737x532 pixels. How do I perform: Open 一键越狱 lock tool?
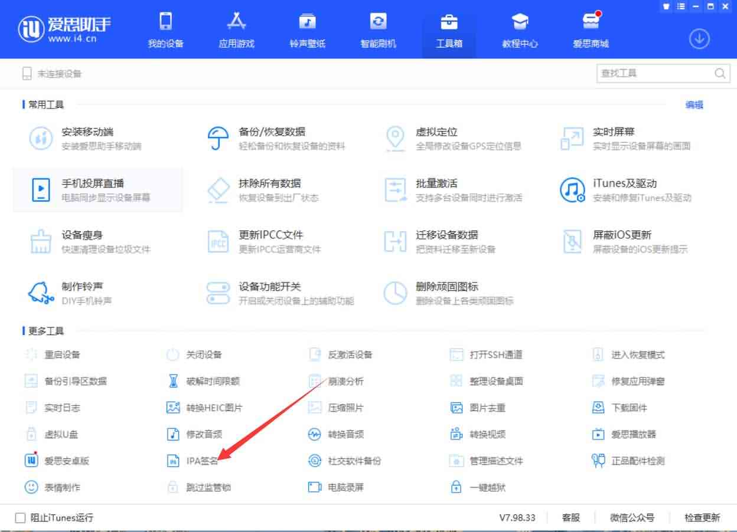(x=478, y=487)
